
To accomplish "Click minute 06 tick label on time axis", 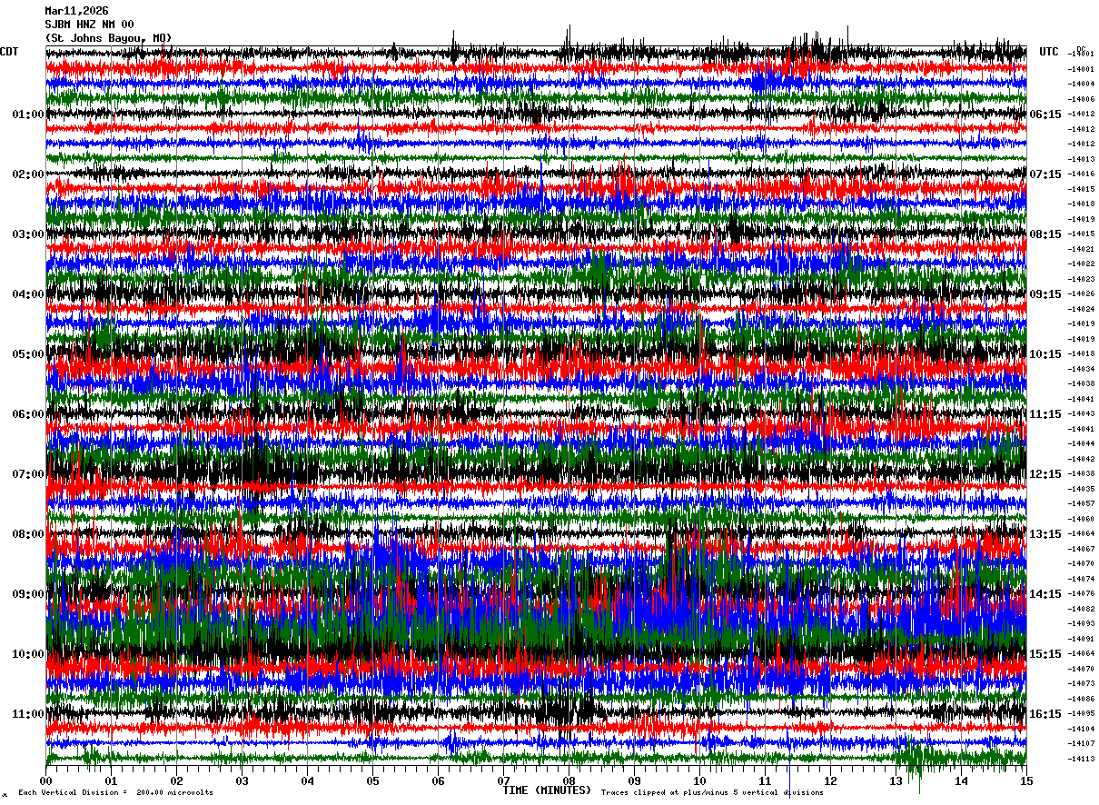I will [x=438, y=780].
